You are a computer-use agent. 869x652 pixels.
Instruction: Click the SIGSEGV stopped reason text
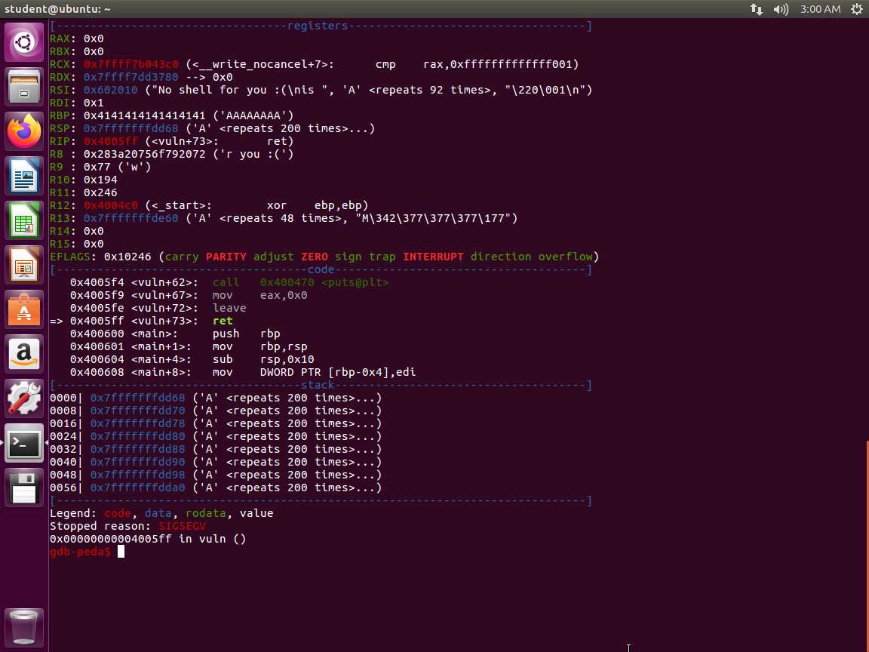tap(182, 526)
